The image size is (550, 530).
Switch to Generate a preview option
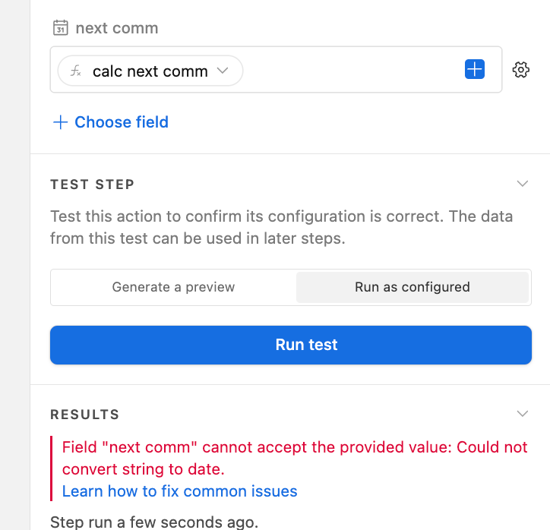click(173, 287)
